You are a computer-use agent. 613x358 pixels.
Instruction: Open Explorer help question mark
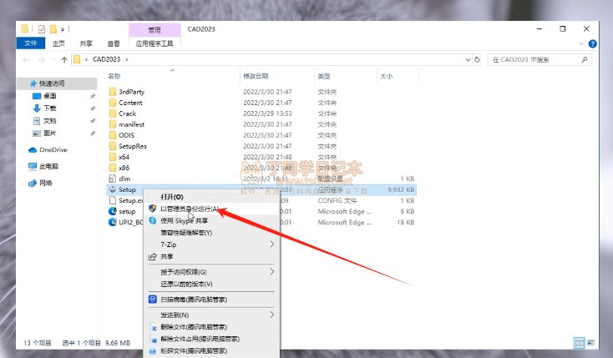point(593,43)
